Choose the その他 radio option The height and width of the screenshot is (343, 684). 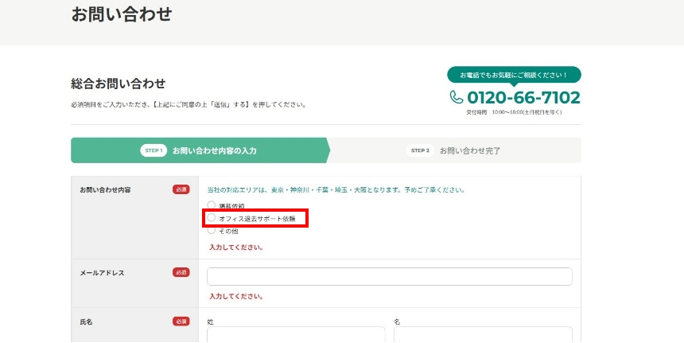212,231
